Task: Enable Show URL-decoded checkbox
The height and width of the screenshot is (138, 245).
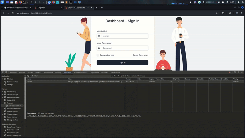Action: pos(39,113)
